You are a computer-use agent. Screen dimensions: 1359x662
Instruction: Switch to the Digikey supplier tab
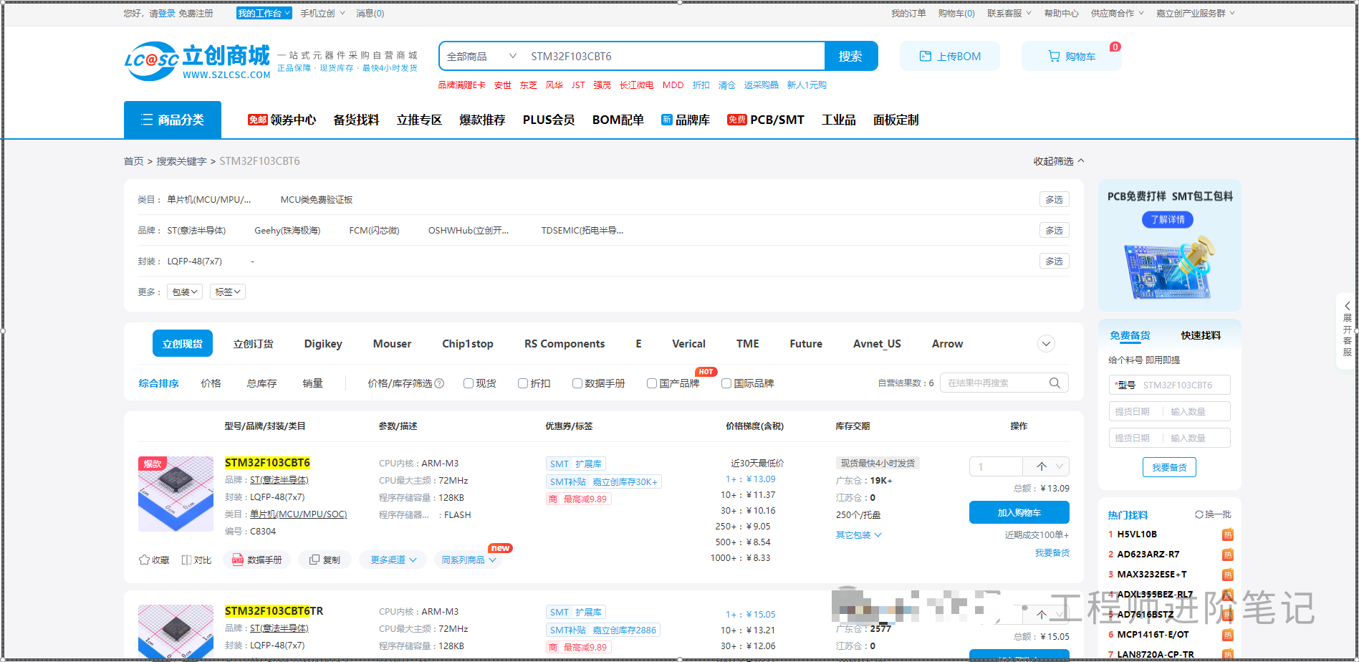(323, 344)
